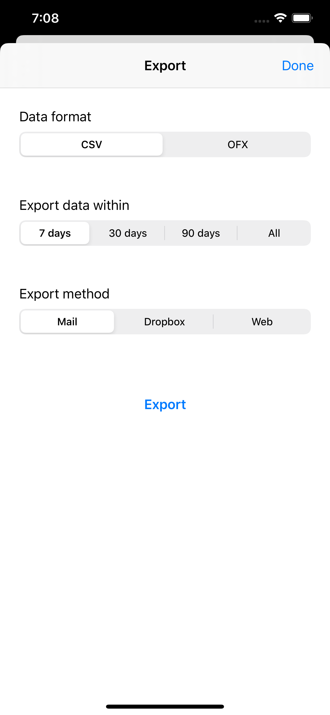Tap the blue Export action
The image size is (330, 715).
tap(165, 405)
